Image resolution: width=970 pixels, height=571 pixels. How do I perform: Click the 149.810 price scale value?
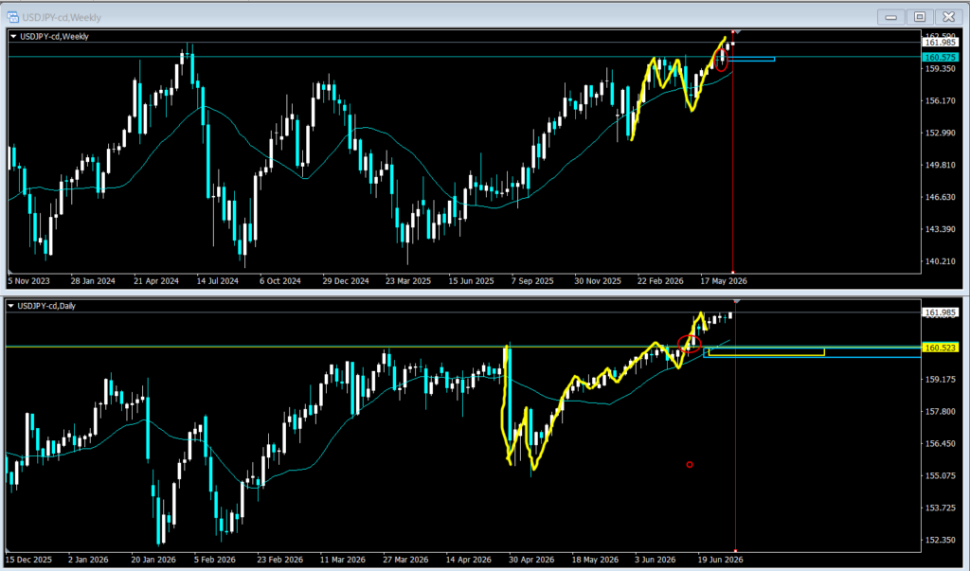[x=940, y=165]
